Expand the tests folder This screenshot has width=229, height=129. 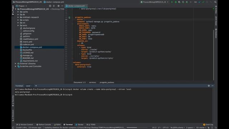pyautogui.click(x=18, y=25)
